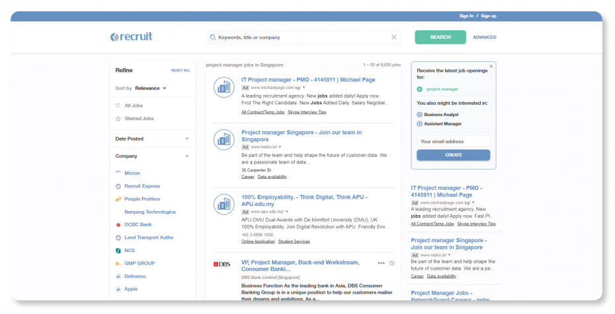Open dropdown arrow next to www.meiro.io in main results
The height and width of the screenshot is (314, 615).
(280, 147)
